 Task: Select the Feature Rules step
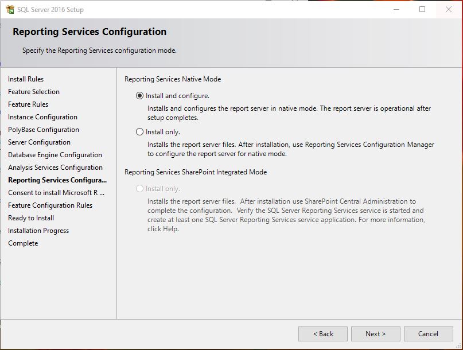tap(28, 104)
